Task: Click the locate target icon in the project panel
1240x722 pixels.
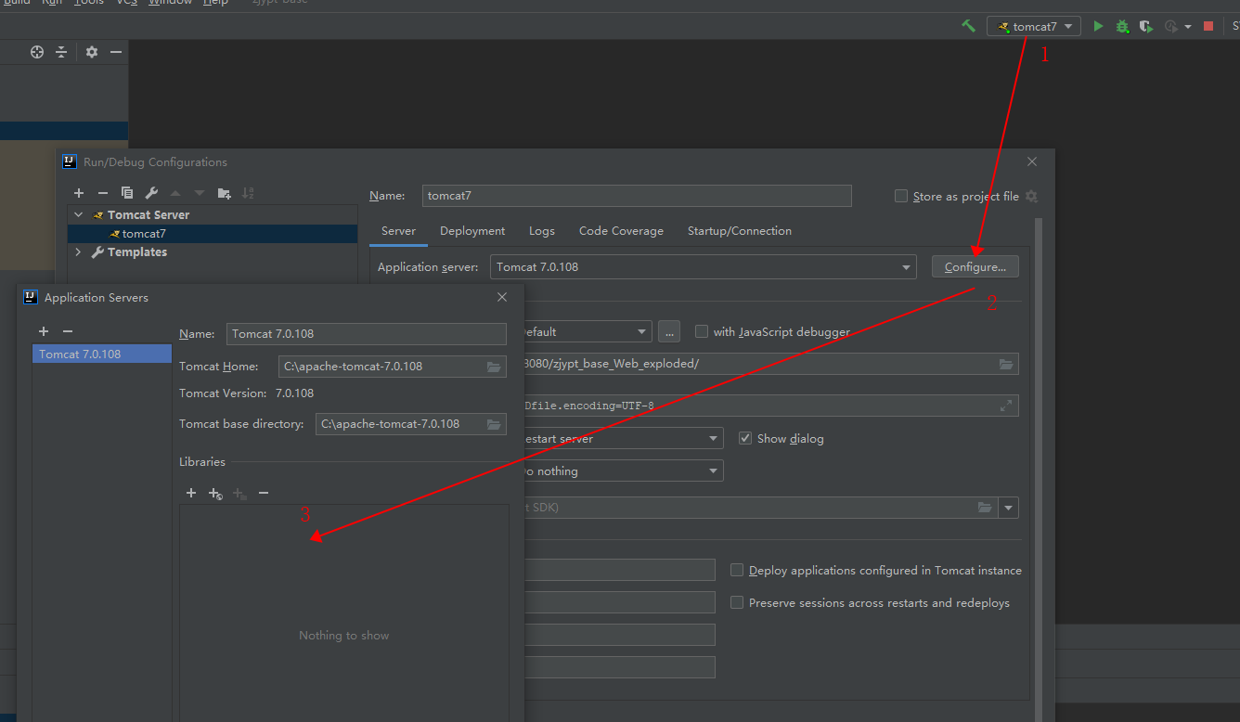Action: (37, 52)
